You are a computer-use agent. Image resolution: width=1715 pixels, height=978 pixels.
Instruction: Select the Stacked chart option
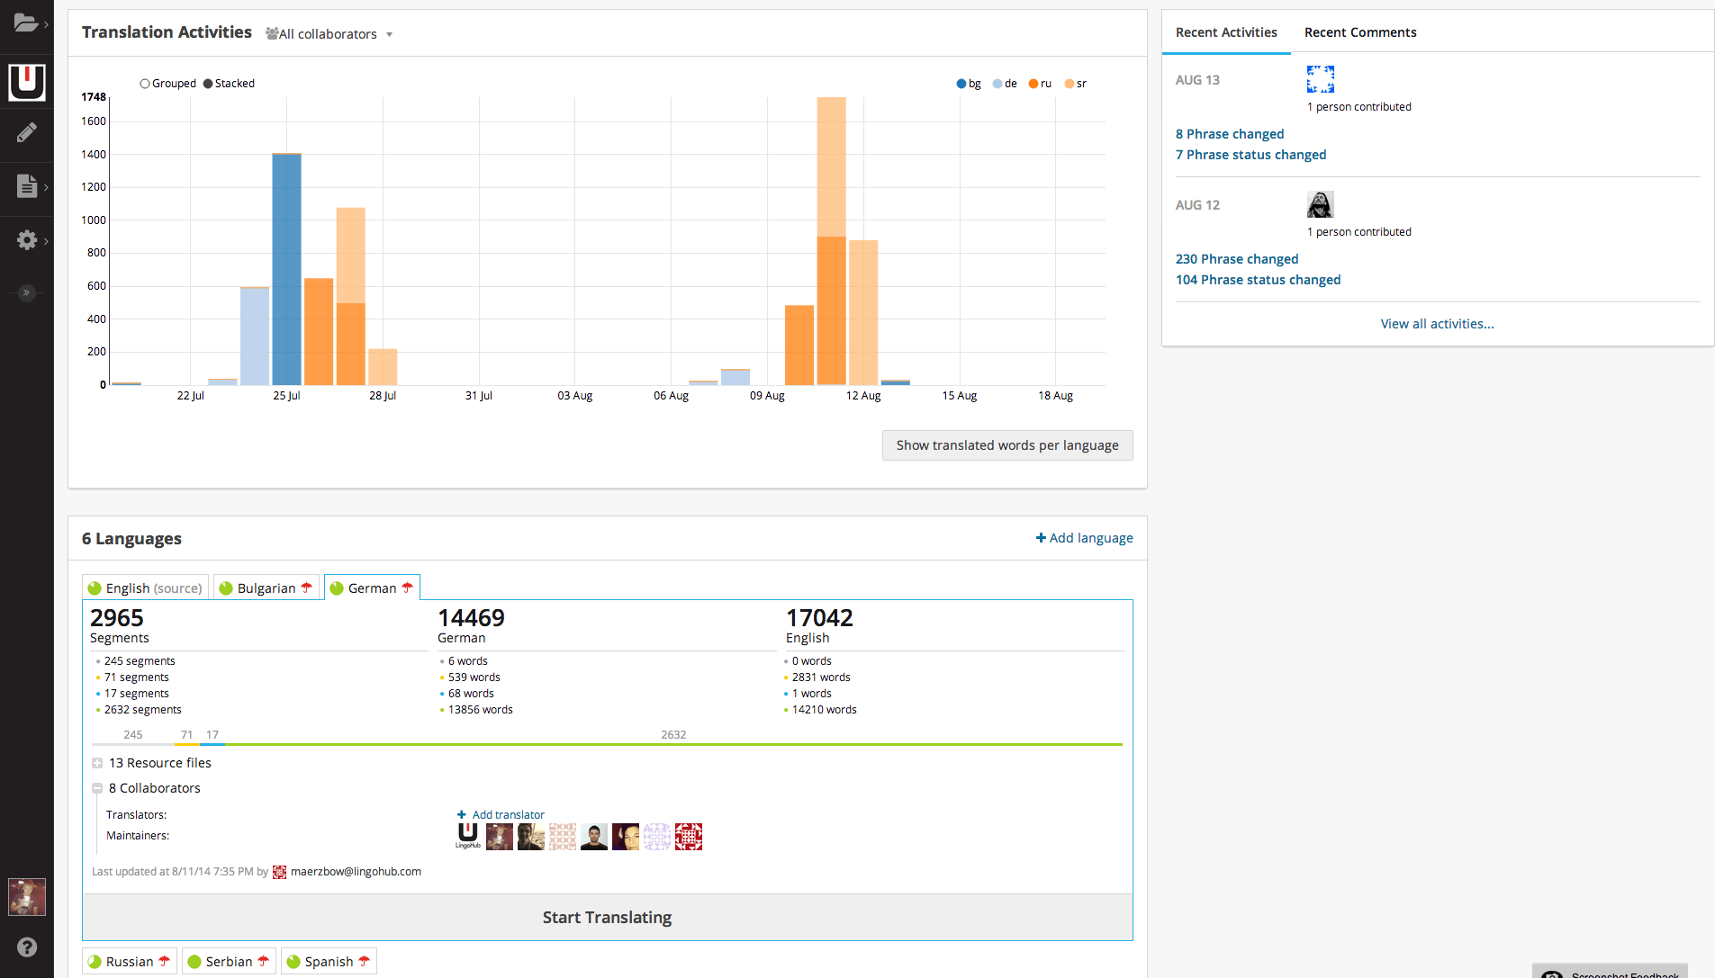click(208, 84)
